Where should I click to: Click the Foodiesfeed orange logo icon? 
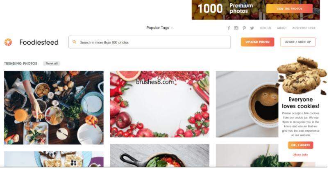[8, 42]
